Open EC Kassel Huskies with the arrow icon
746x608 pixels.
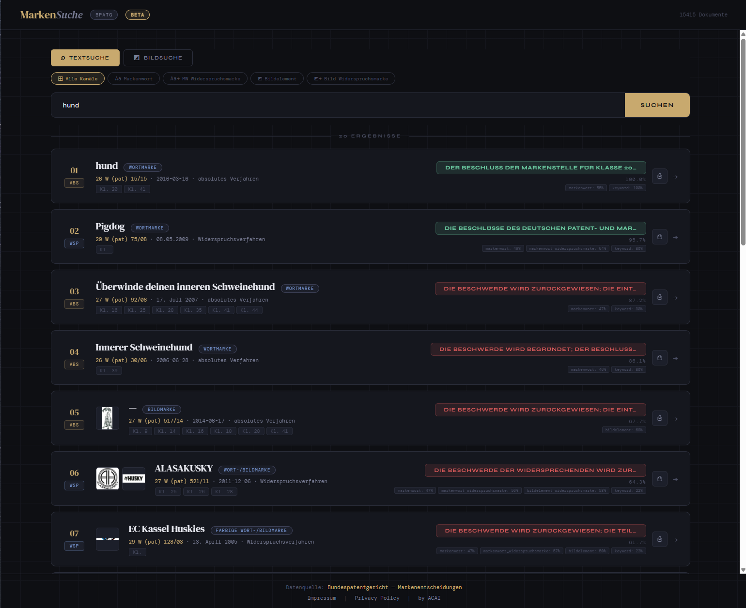click(x=675, y=540)
